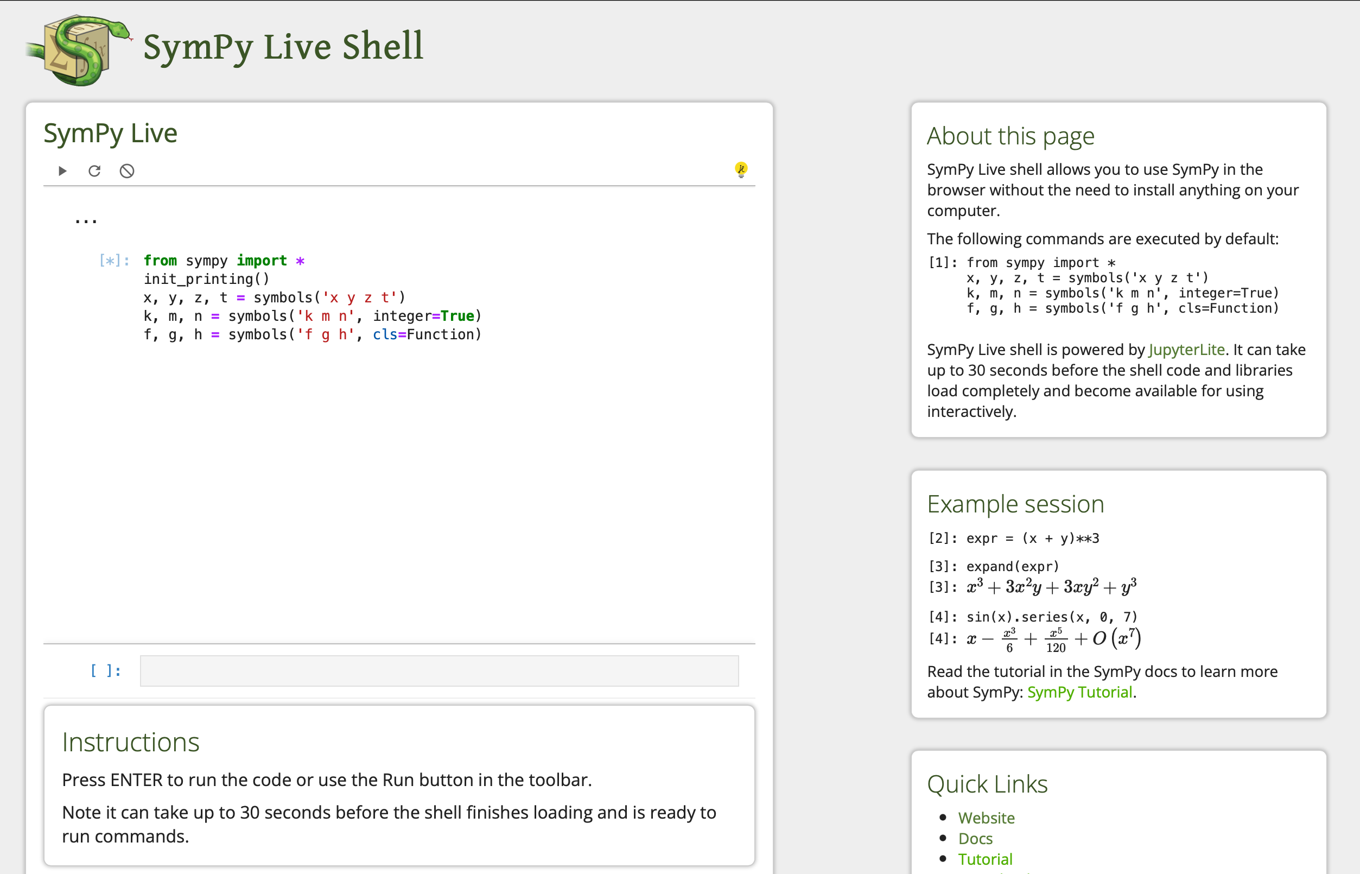The height and width of the screenshot is (874, 1360).
Task: Click the 'expand(expr)' example line
Action: 1013,566
